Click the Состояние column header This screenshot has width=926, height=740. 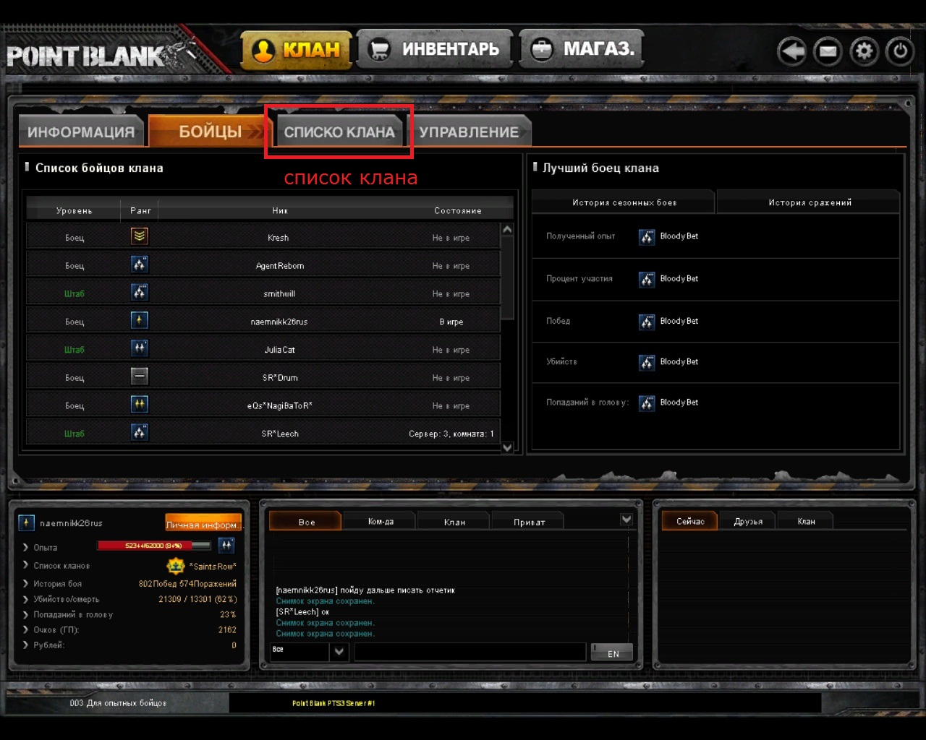pyautogui.click(x=457, y=210)
